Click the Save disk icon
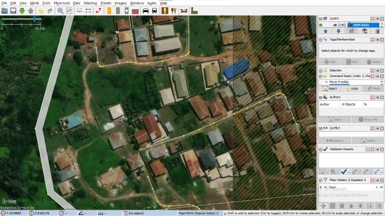The height and width of the screenshot is (216, 385). (x=13, y=11)
